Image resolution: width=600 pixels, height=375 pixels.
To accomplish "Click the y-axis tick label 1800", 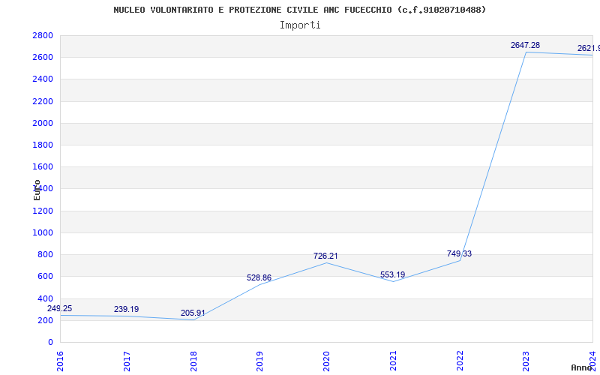I will (43, 145).
